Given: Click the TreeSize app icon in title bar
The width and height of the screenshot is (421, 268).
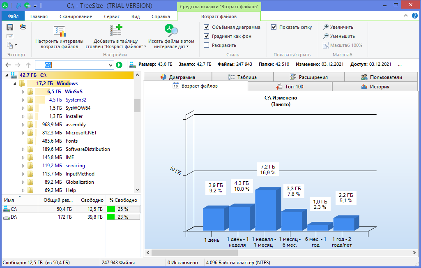Looking at the screenshot, I should pyautogui.click(x=5, y=5).
